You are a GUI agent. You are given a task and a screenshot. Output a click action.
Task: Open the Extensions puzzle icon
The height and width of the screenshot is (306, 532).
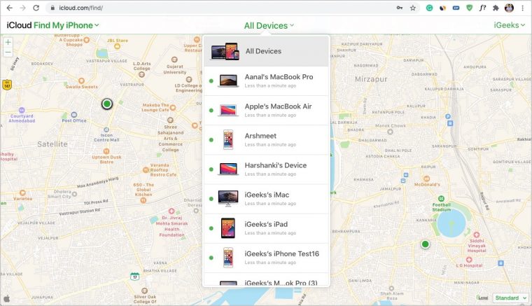(x=496, y=8)
